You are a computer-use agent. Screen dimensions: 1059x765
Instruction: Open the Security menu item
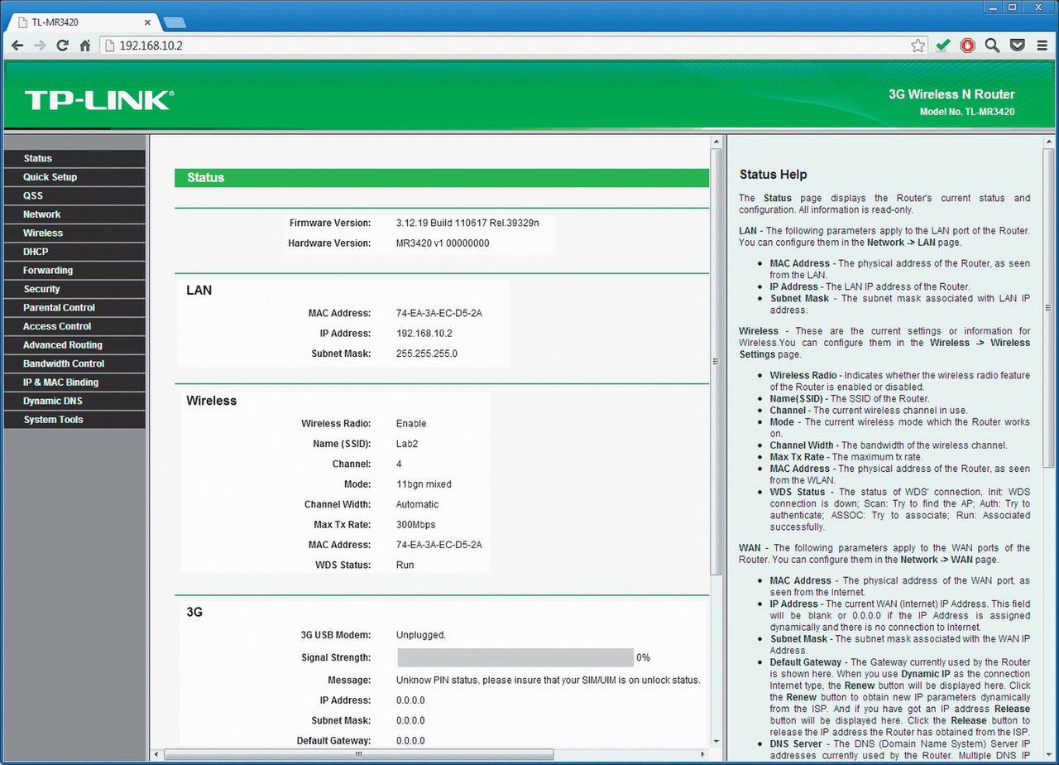click(74, 289)
